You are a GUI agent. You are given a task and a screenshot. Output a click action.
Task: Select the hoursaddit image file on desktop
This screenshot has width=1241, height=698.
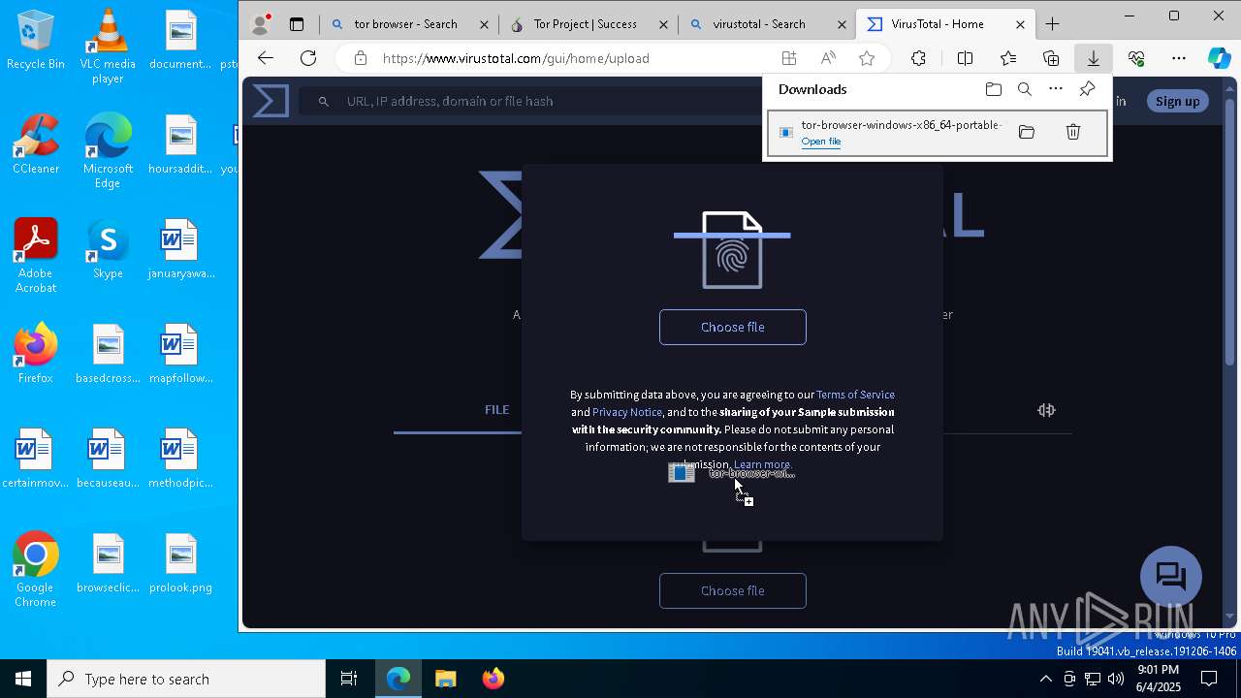coord(180,144)
